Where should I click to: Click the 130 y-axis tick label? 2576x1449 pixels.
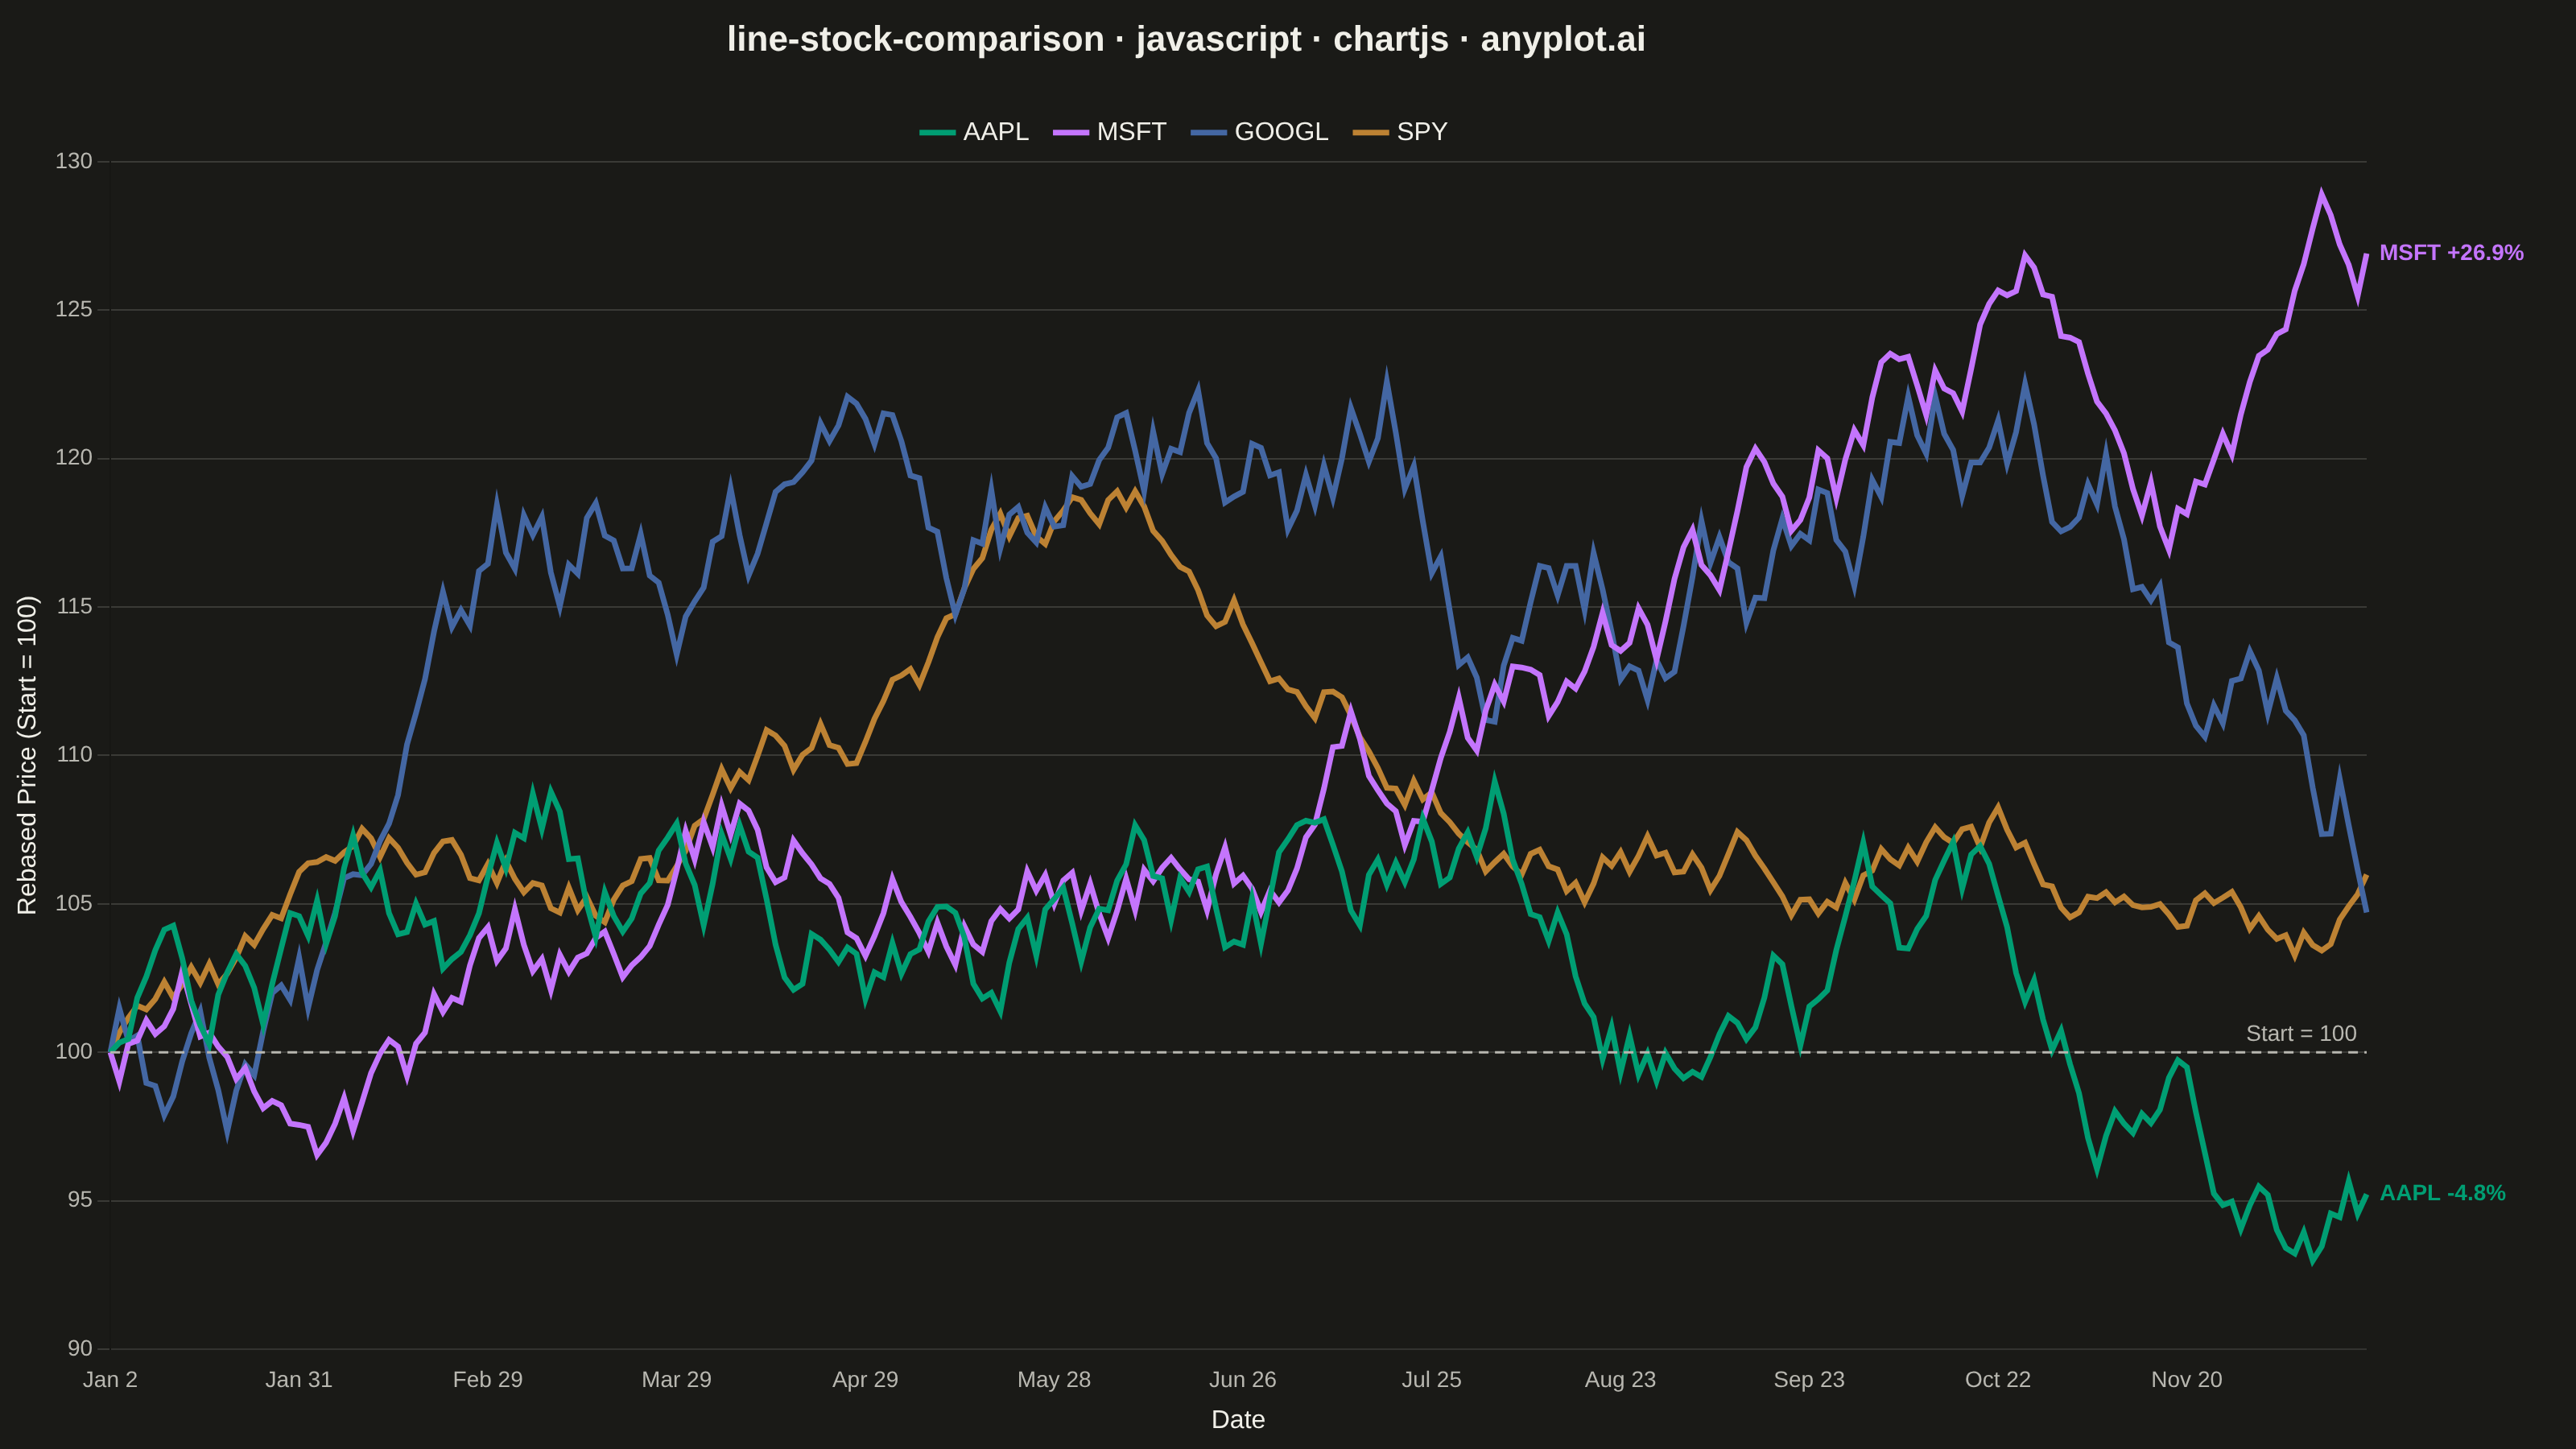point(74,161)
